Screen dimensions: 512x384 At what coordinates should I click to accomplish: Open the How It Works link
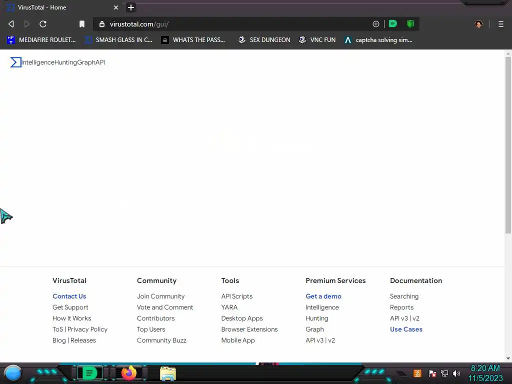(72, 318)
